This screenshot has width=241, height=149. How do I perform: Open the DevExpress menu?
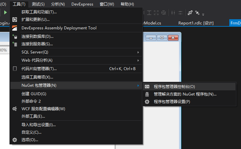coord(82,4)
